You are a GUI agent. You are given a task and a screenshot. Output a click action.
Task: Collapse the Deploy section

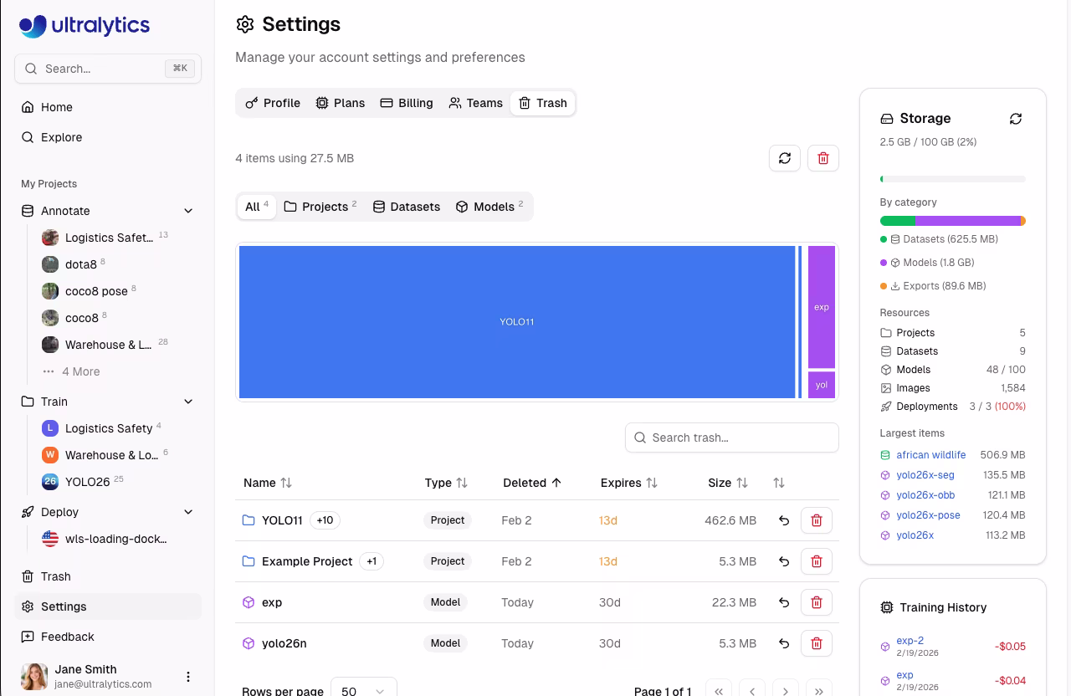pos(188,512)
